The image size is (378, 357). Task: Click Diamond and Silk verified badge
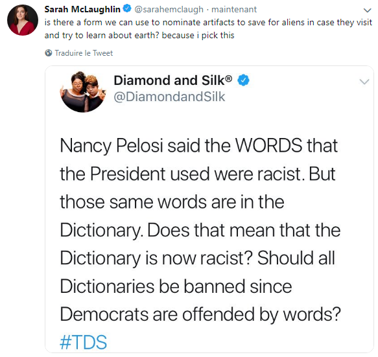tap(244, 80)
